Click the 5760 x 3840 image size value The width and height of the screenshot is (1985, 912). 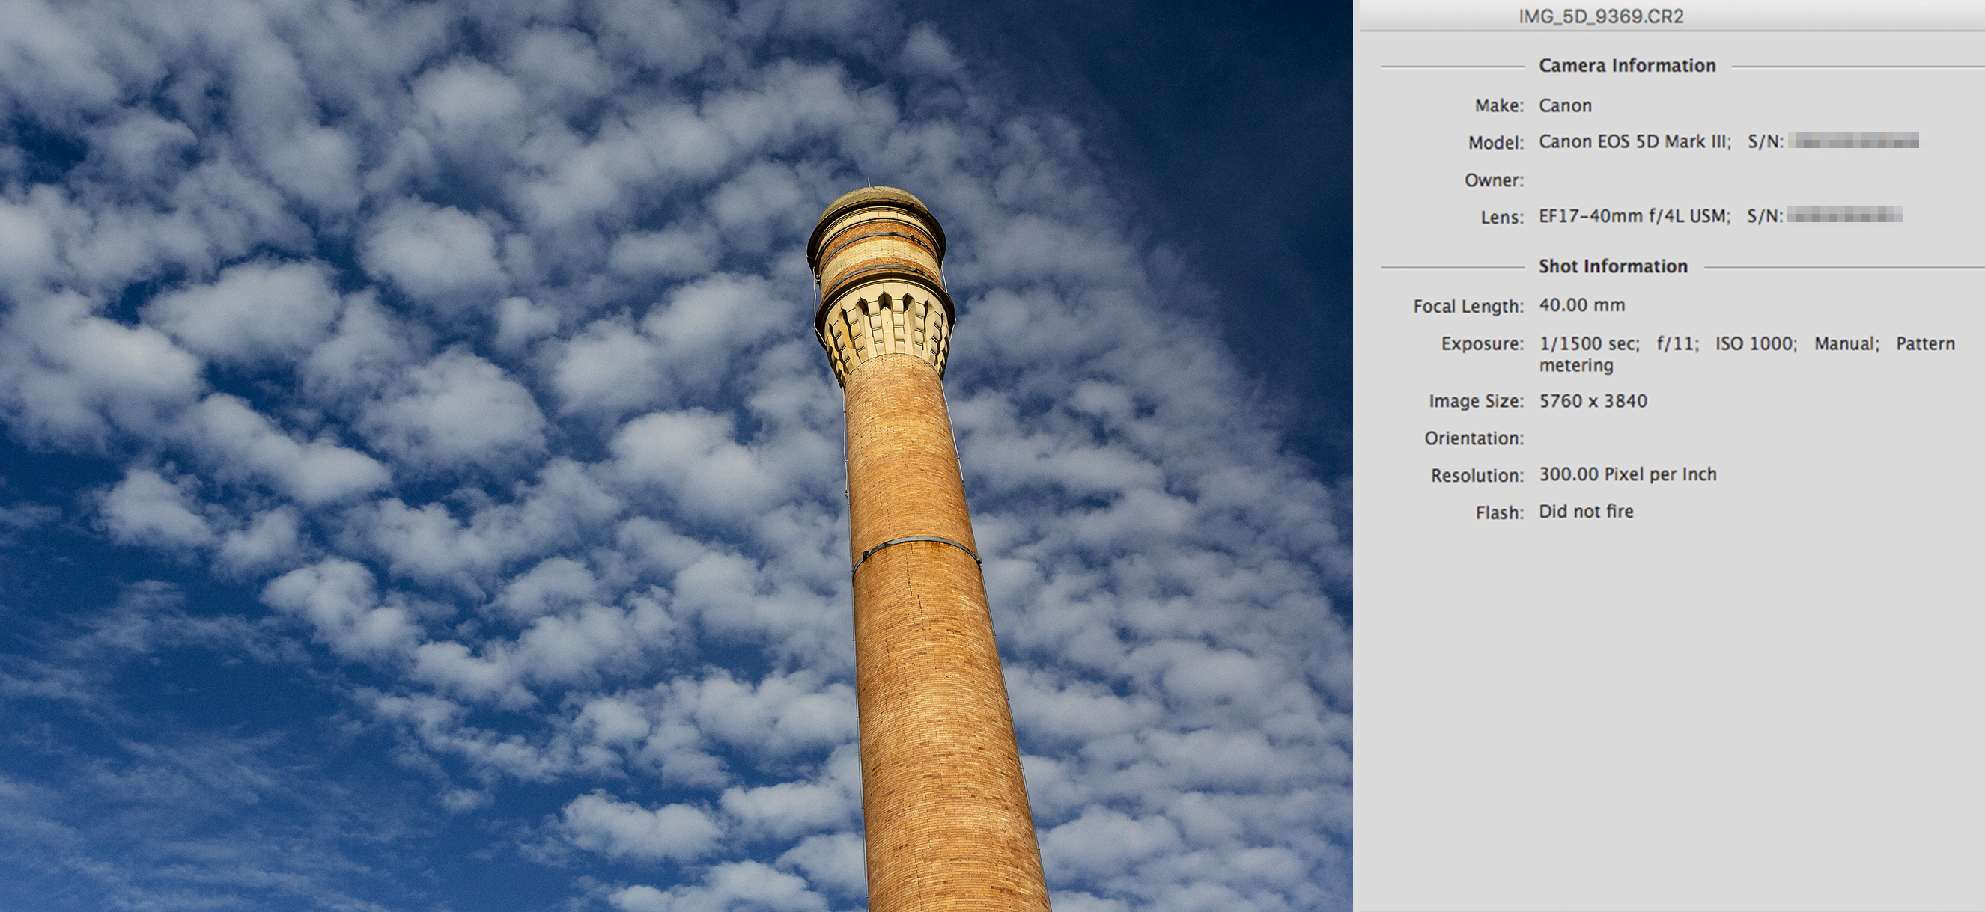1593,401
